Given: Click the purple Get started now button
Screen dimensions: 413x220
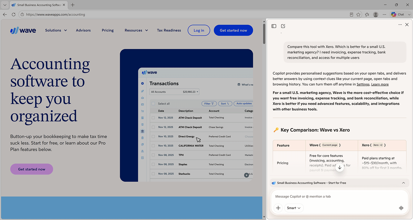Looking at the screenshot, I should click(x=32, y=169).
